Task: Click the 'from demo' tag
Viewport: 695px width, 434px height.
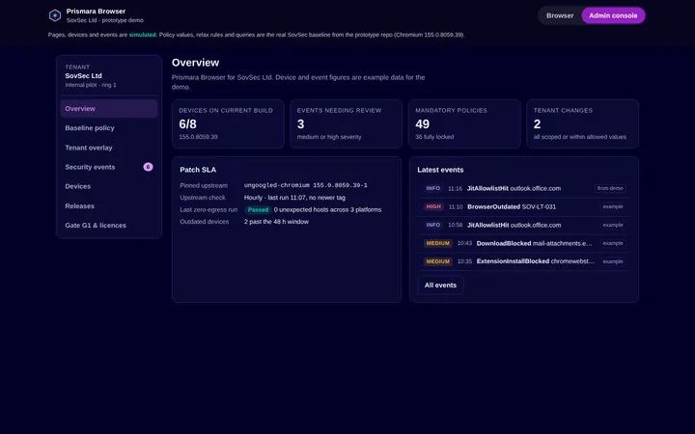Action: coord(610,188)
